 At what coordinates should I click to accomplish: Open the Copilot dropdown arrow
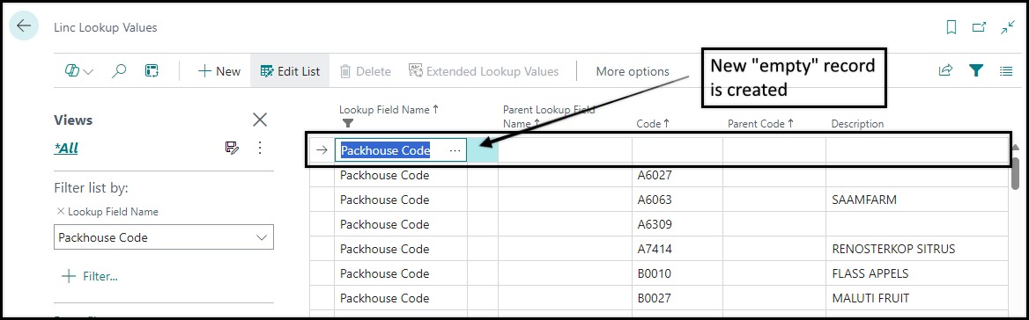click(89, 72)
